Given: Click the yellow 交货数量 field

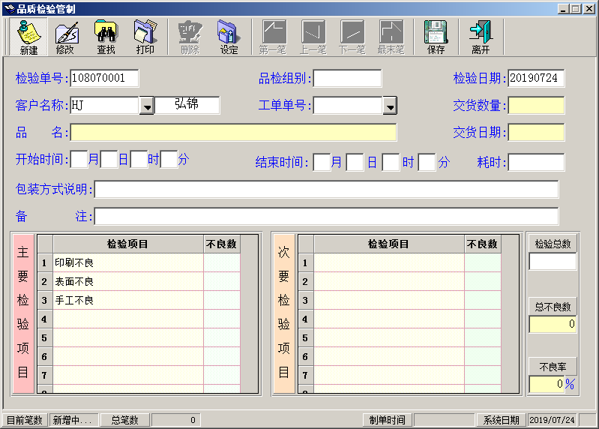Looking at the screenshot, I should click(x=536, y=106).
